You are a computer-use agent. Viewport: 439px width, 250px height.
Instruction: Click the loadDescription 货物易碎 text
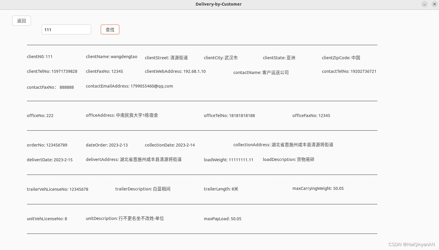[x=288, y=159]
